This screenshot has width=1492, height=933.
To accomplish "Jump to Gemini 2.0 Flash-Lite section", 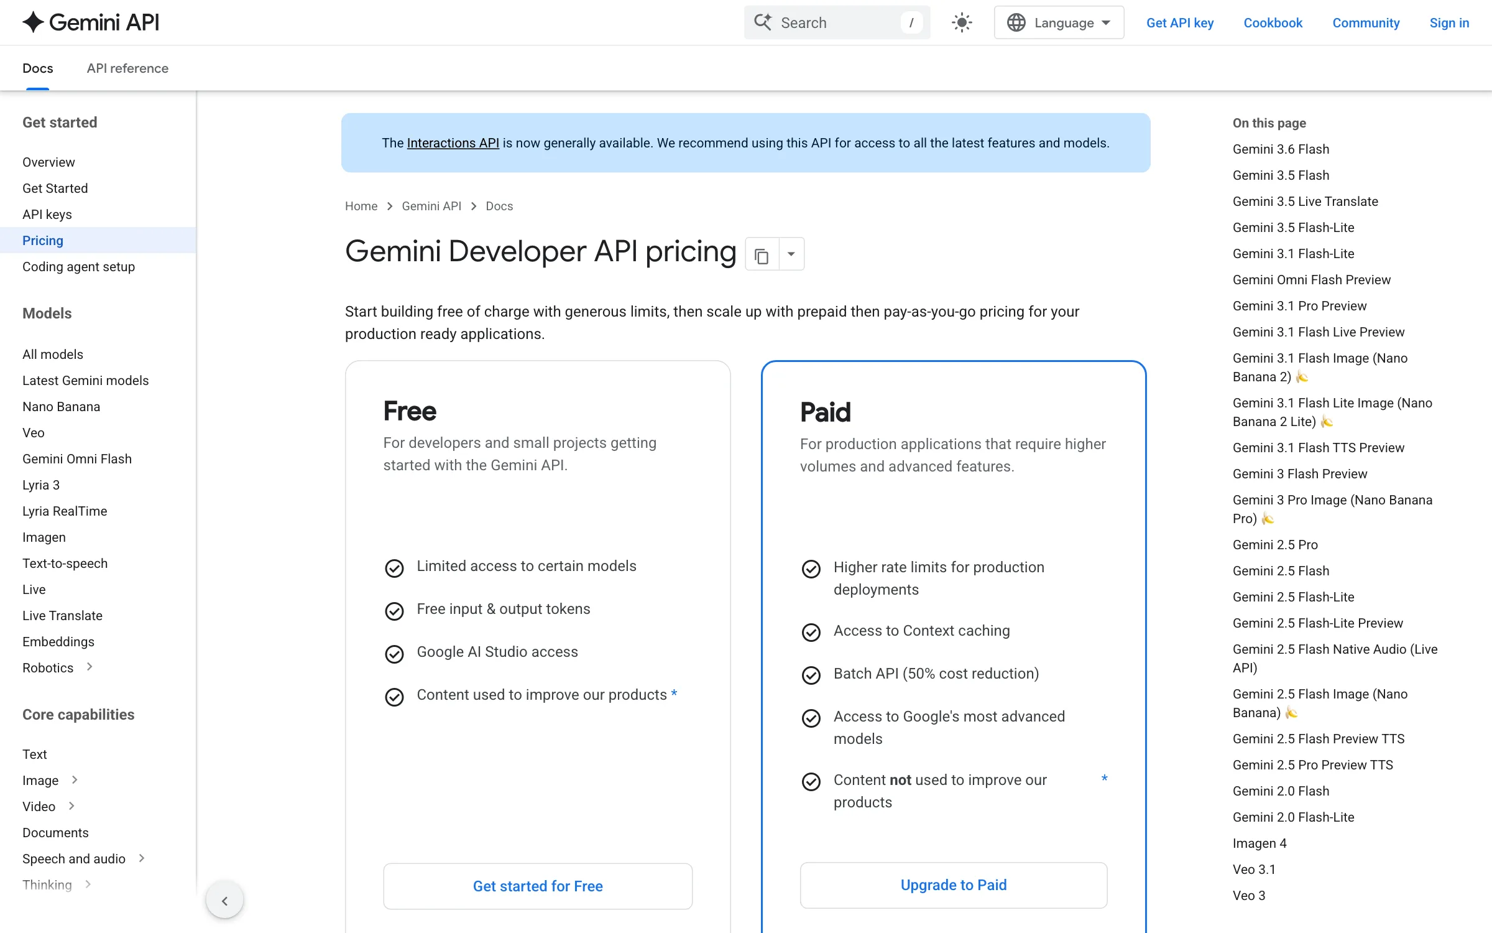I will tap(1293, 817).
